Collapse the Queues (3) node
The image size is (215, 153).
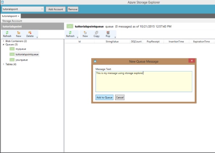tap(3, 44)
